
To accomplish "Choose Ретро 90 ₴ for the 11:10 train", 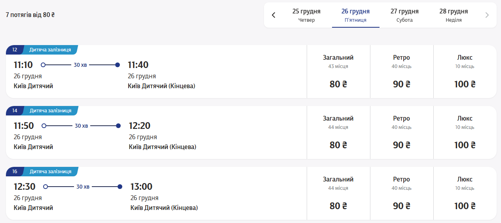I will click(402, 72).
